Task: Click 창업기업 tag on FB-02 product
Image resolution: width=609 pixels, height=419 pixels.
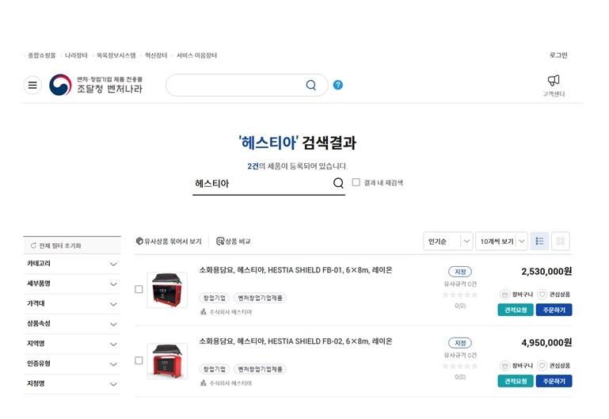Action: coord(215,369)
